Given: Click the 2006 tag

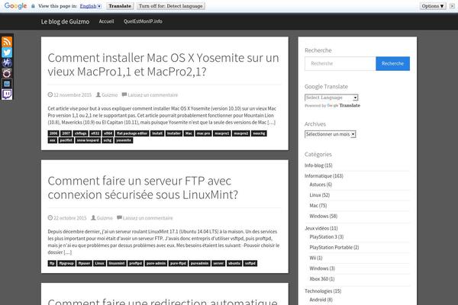Looking at the screenshot, I should (53, 133).
